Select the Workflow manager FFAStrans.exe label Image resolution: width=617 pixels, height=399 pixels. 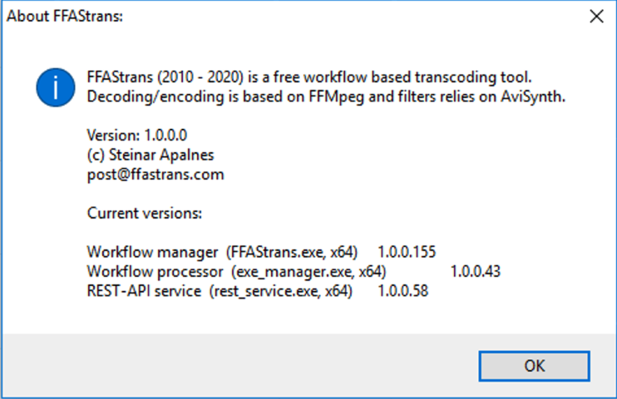(x=222, y=252)
